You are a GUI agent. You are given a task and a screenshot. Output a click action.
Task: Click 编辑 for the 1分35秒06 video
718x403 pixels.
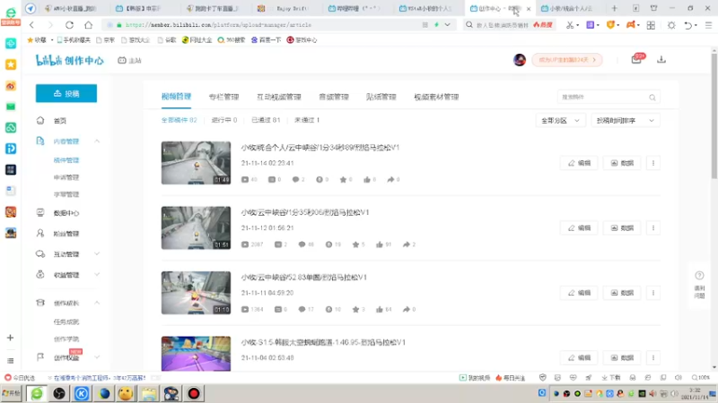[579, 228]
